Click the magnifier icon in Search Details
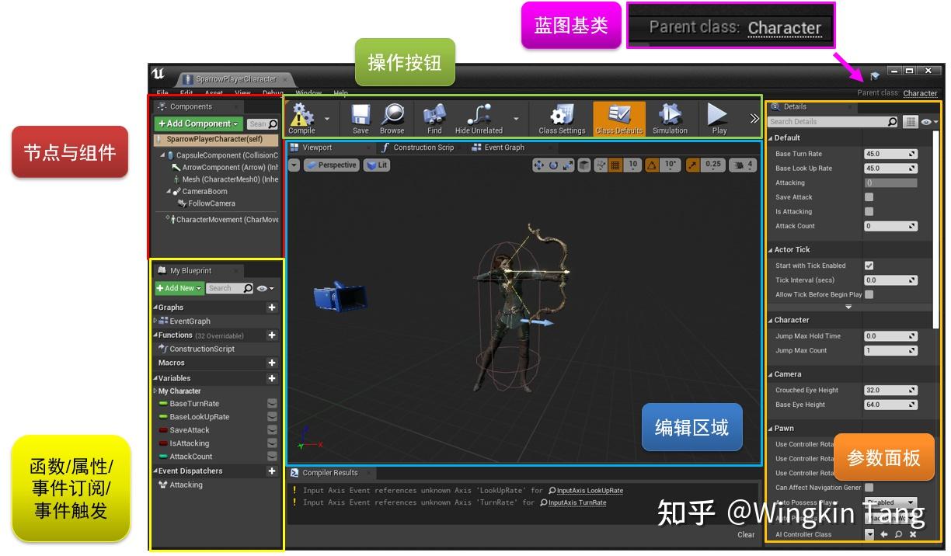Image resolution: width=951 pixels, height=556 pixels. click(892, 122)
